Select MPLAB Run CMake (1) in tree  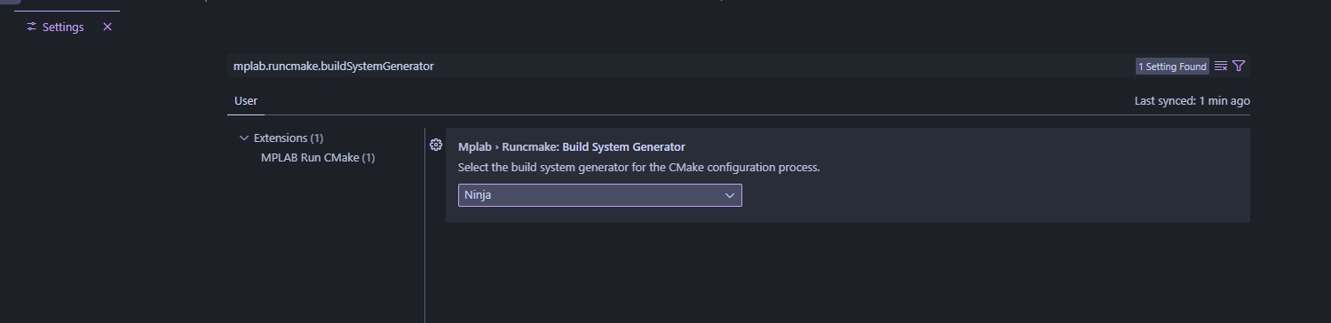318,158
